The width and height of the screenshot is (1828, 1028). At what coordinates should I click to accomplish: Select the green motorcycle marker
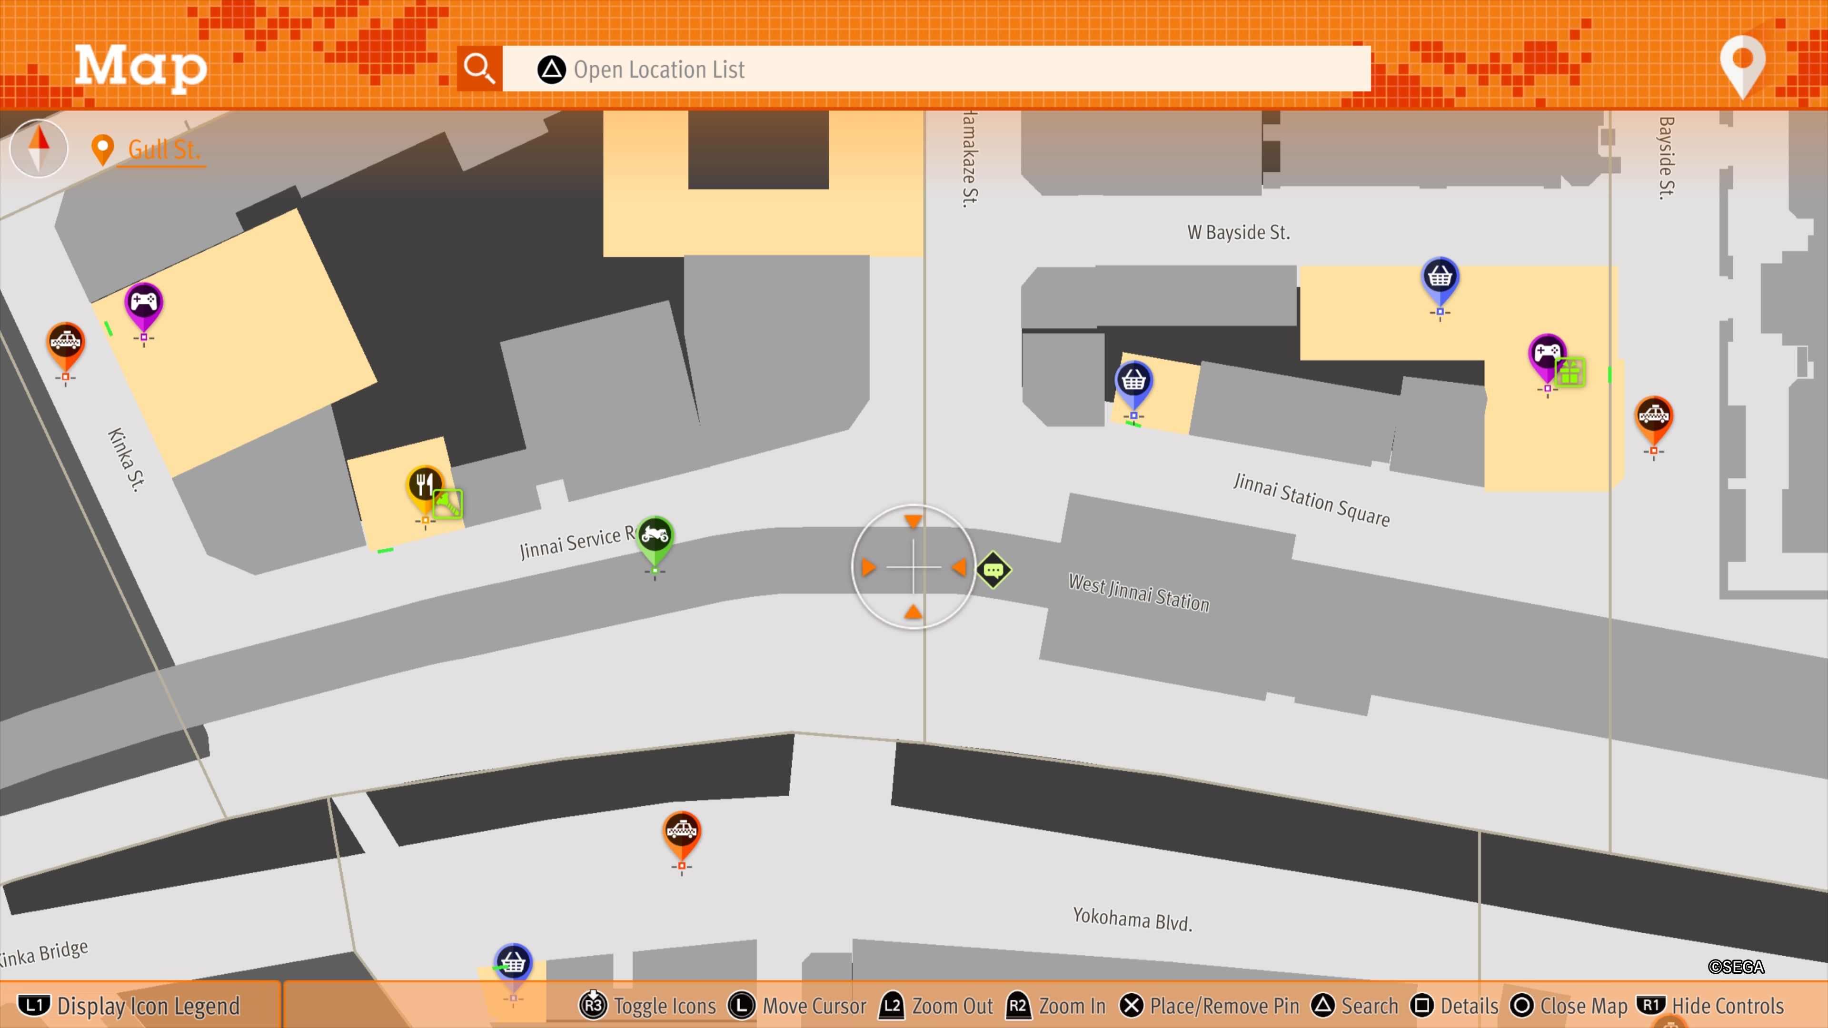654,535
